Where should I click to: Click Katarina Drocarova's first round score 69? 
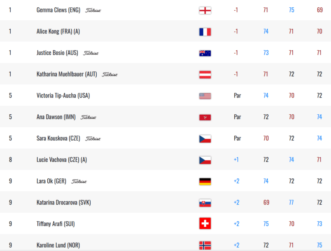pos(266,202)
